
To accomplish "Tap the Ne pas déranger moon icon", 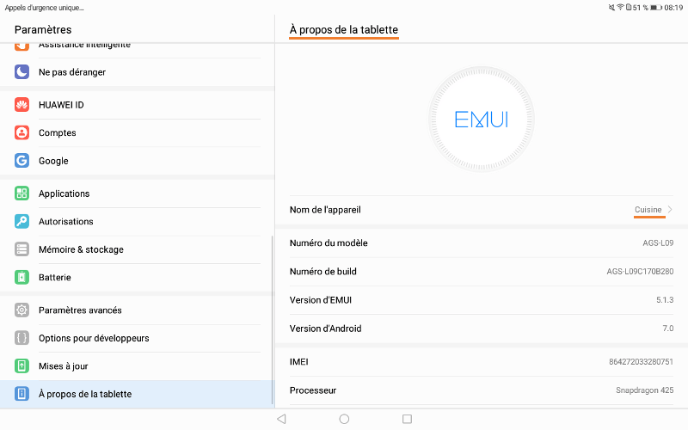I will tap(22, 72).
